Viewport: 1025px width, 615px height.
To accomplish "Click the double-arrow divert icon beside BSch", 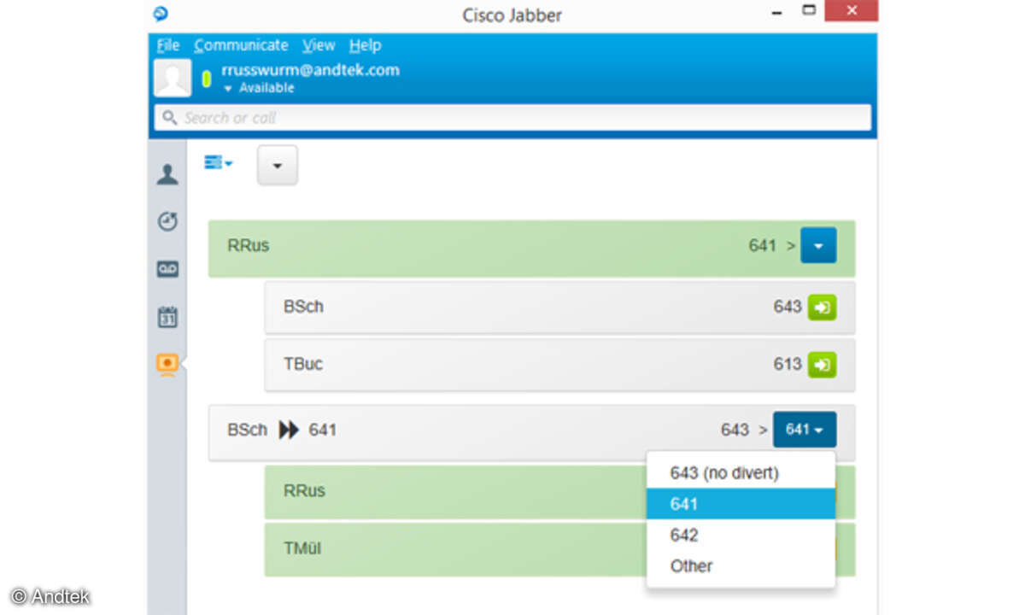I will (x=289, y=430).
